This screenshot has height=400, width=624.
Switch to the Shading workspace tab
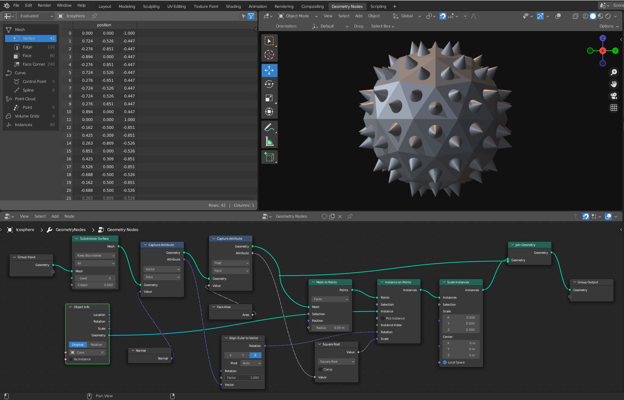[233, 6]
